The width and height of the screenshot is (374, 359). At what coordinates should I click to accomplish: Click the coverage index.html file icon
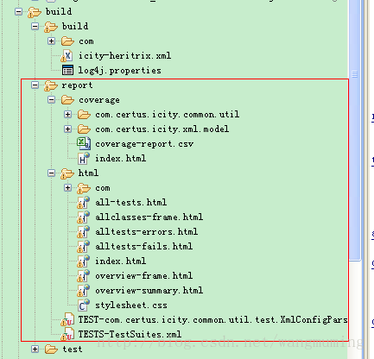pos(84,159)
